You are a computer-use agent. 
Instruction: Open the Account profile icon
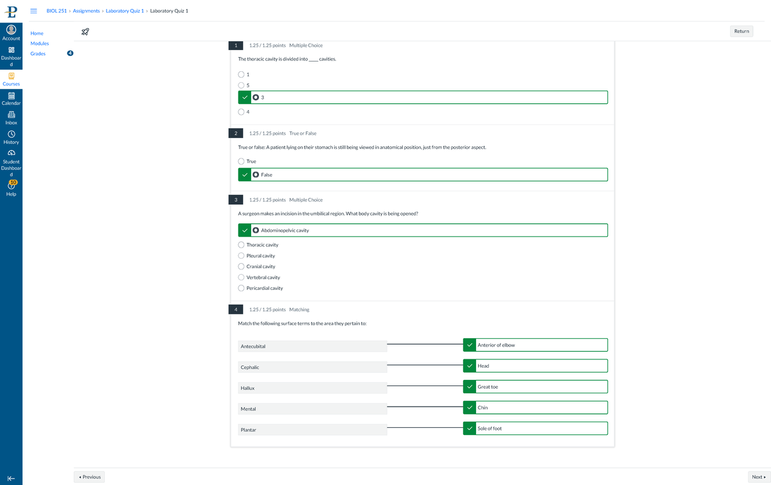pyautogui.click(x=11, y=30)
